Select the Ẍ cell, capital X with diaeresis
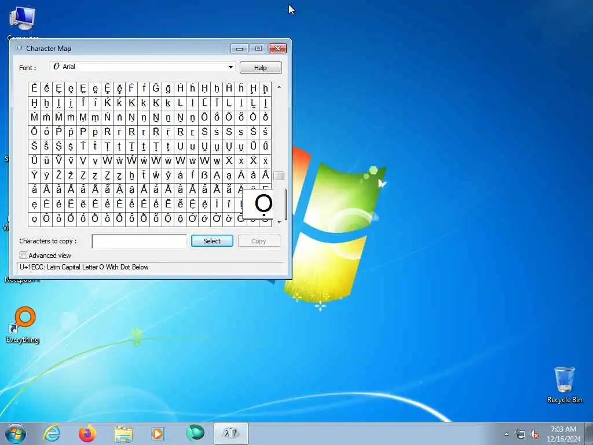 coord(253,161)
